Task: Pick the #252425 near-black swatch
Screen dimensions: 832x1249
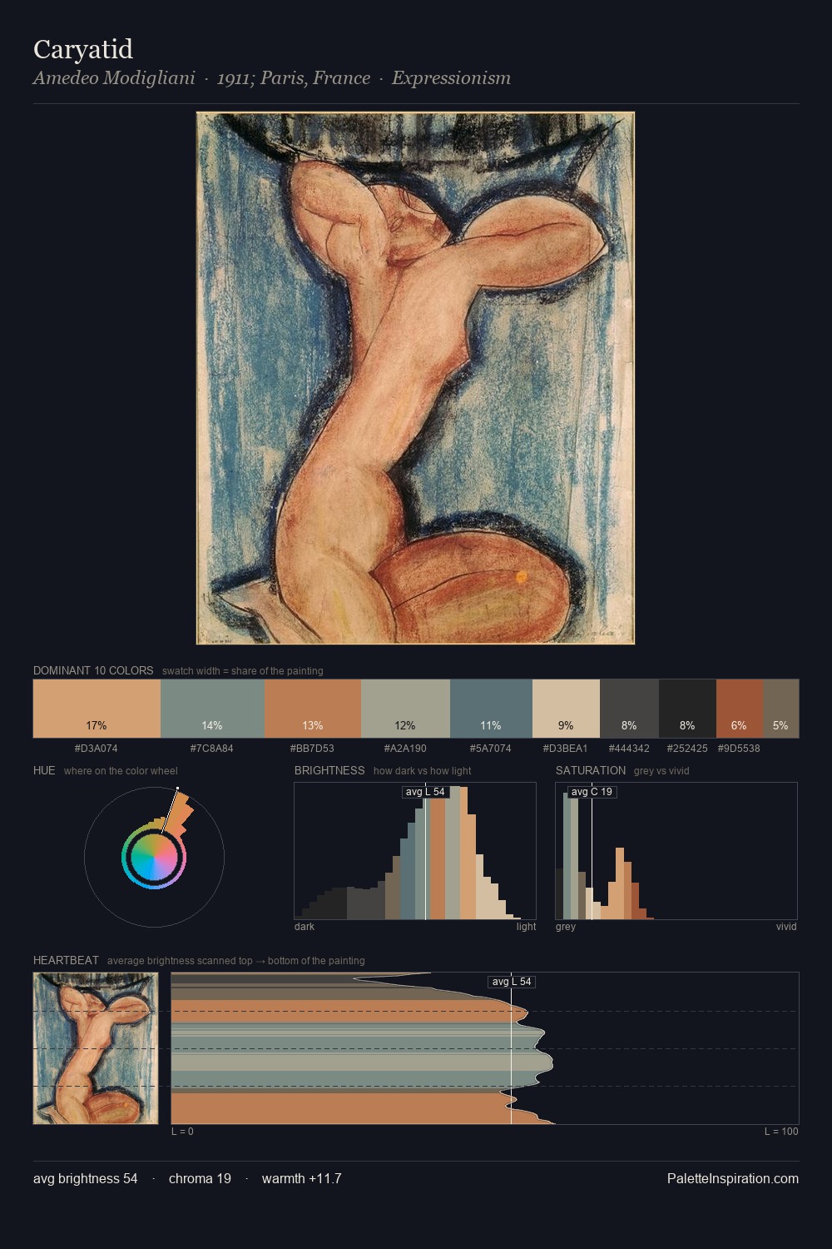Action: (687, 709)
